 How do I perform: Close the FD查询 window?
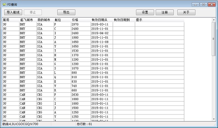point(212,5)
